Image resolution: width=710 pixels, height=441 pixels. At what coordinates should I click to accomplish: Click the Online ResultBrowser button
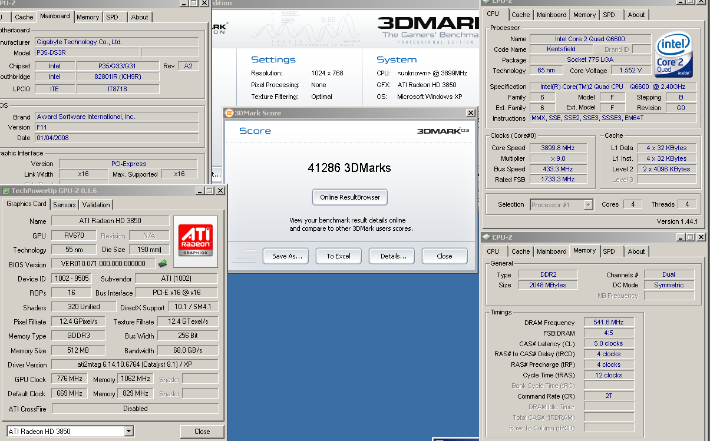tap(350, 197)
